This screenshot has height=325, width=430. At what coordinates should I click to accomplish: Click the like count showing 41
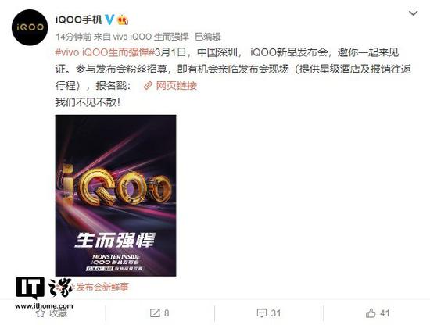click(x=385, y=313)
